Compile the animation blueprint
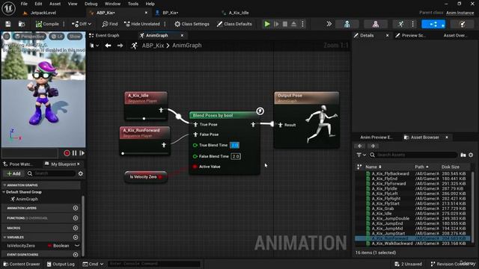The height and width of the screenshot is (269, 479). click(x=47, y=24)
